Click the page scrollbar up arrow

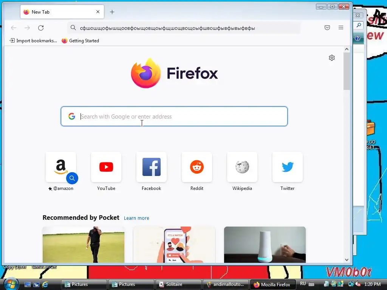[x=347, y=49]
